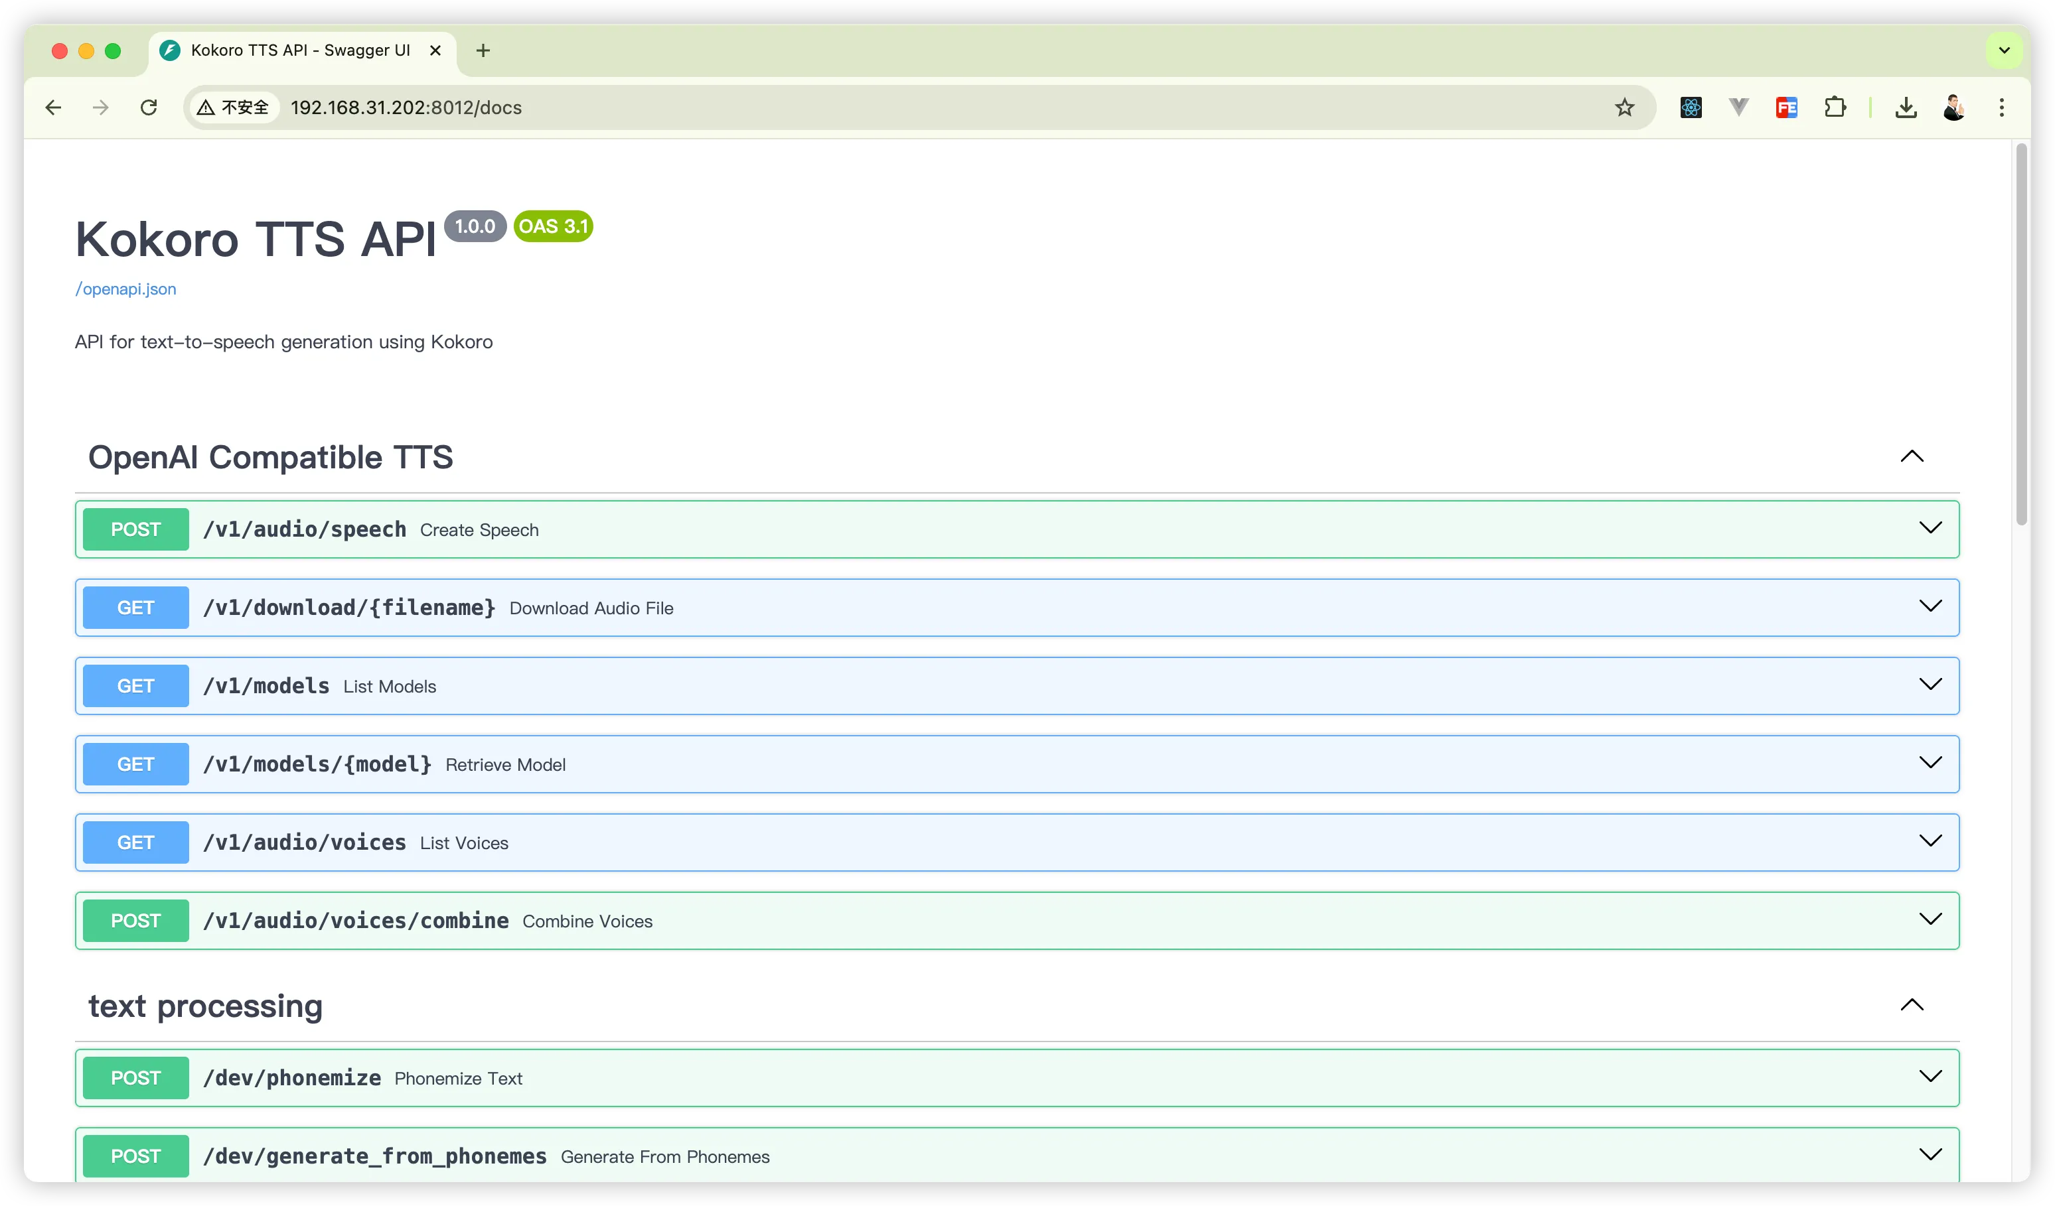Reload the Swagger docs page
Viewport: 2055px width, 1206px height.
[149, 107]
